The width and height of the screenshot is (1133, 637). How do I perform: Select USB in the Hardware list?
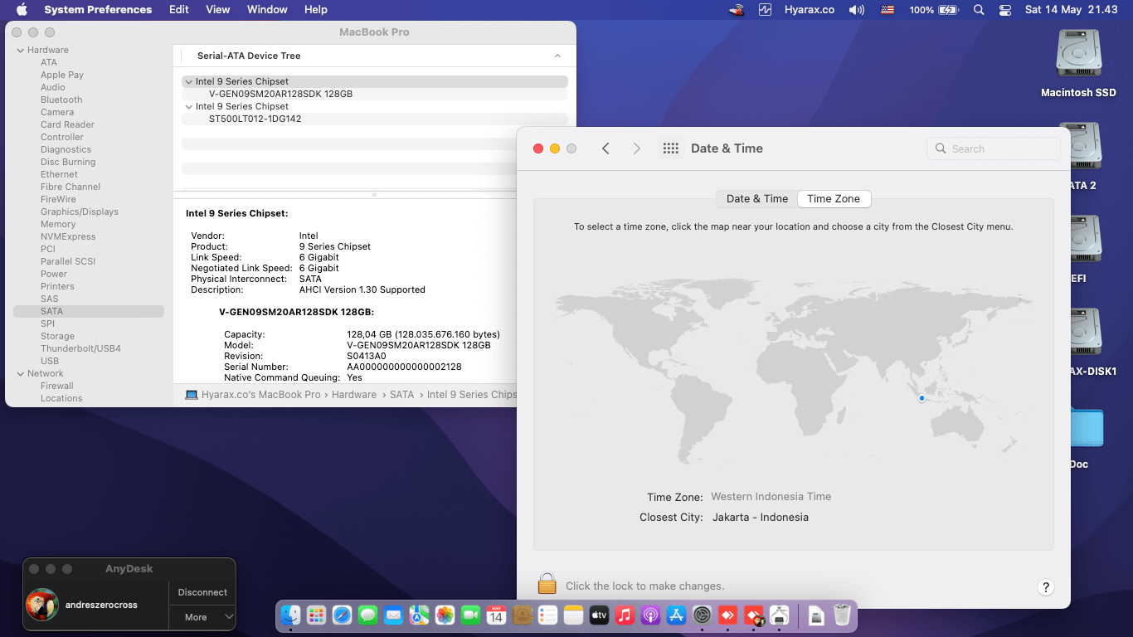pos(50,361)
